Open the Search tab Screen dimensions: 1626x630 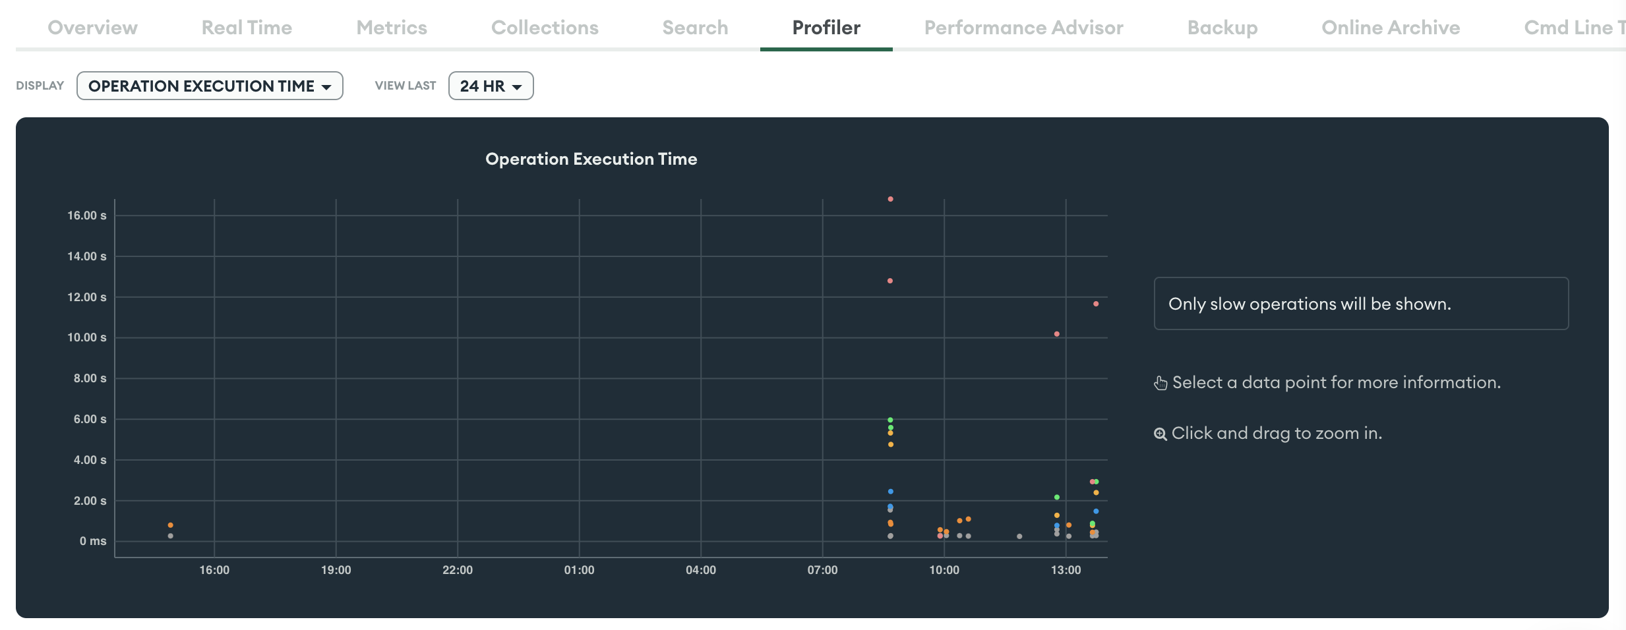695,28
